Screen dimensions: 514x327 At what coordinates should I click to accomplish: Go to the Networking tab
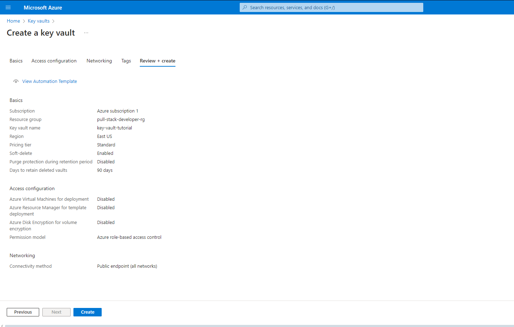[x=99, y=61]
